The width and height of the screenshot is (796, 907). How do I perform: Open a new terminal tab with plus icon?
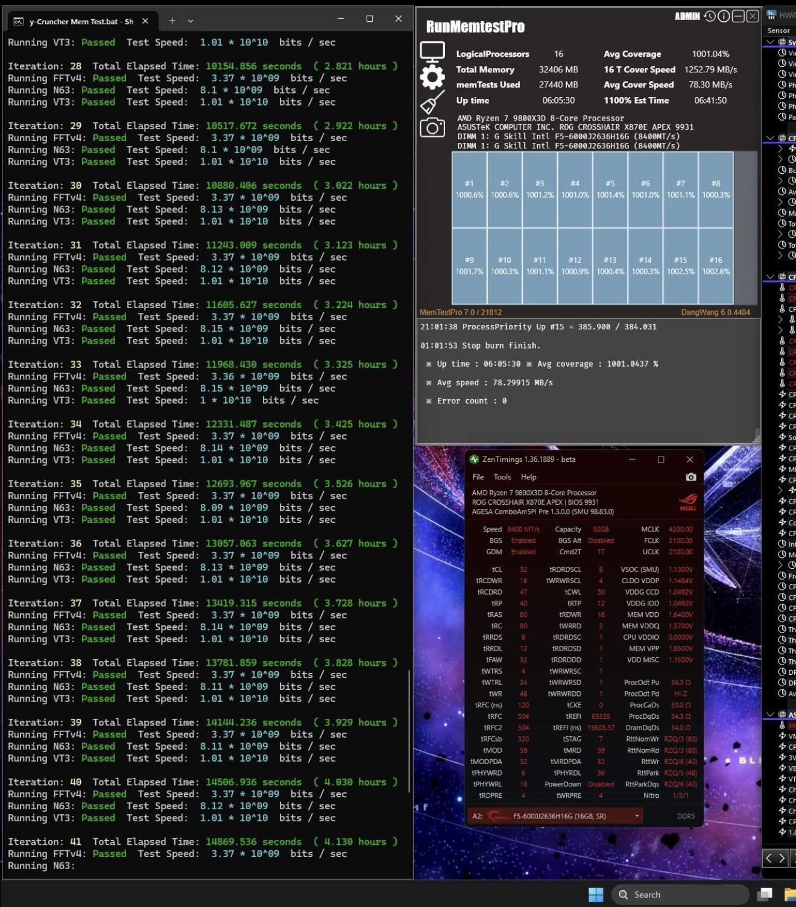click(x=172, y=21)
